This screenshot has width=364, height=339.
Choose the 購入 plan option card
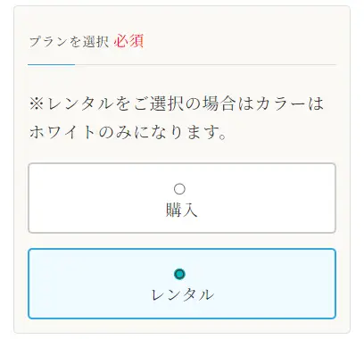[182, 198]
